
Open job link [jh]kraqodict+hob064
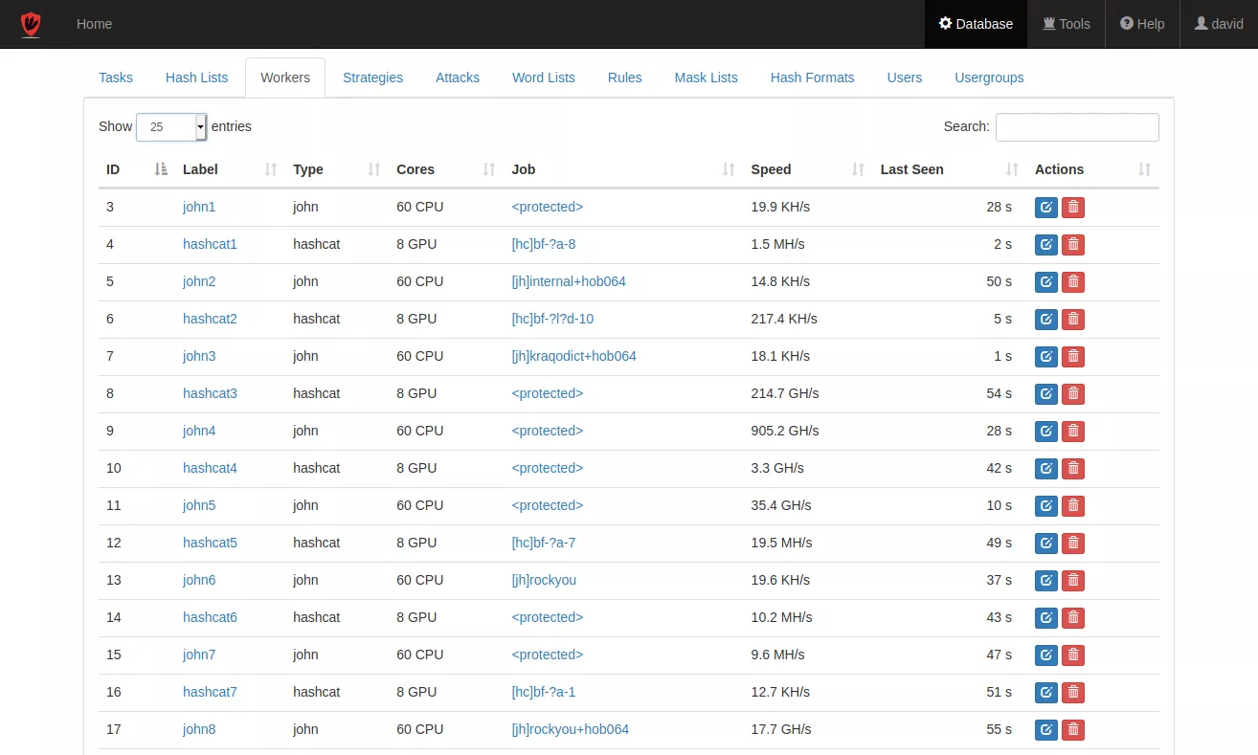point(573,356)
